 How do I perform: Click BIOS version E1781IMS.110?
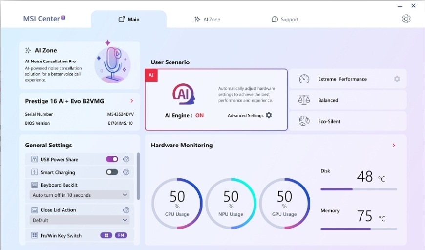[x=120, y=123]
